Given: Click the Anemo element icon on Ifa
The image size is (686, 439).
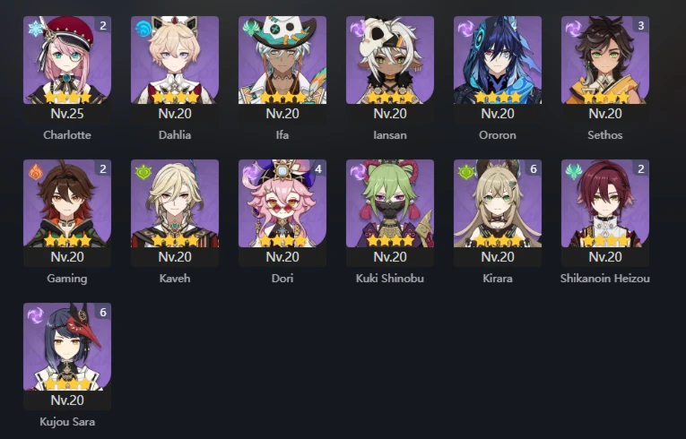Looking at the screenshot, I should (251, 29).
